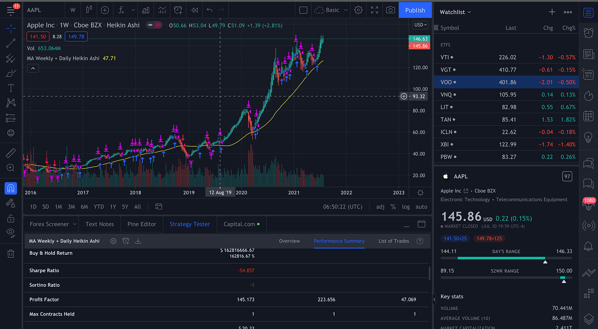Take a chart snapshot with the camera icon
The width and height of the screenshot is (598, 329).
(x=390, y=10)
